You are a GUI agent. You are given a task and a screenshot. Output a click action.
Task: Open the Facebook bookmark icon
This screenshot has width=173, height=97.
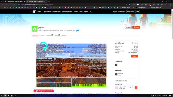pyautogui.click(x=19, y=8)
